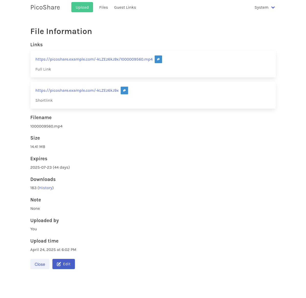Expand the System menu chevron

[273, 7]
